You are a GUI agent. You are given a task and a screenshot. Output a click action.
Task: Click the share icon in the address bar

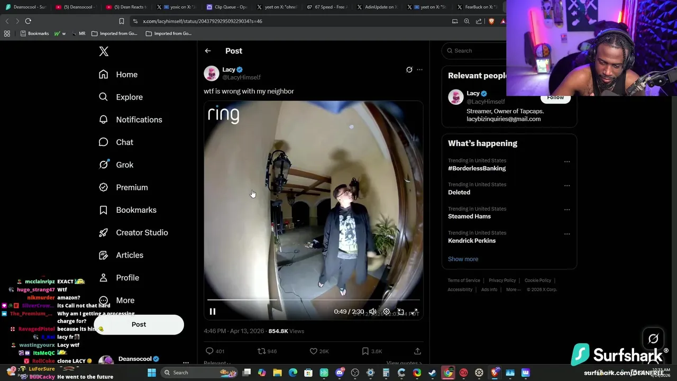coord(479,21)
